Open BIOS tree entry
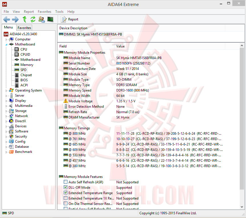Viewport: 246px width, 218px height. pyautogui.click(x=24, y=80)
